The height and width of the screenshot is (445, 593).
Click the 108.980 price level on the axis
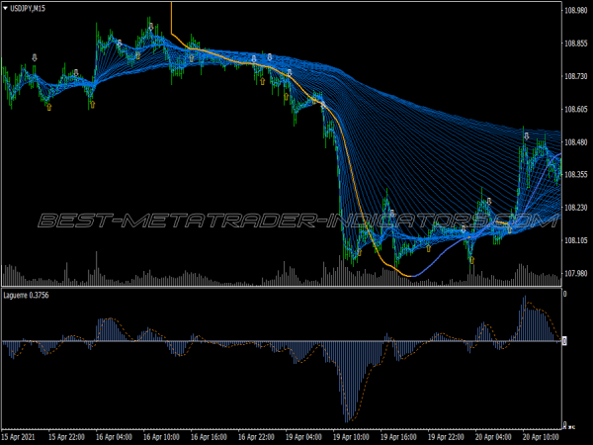pos(576,11)
